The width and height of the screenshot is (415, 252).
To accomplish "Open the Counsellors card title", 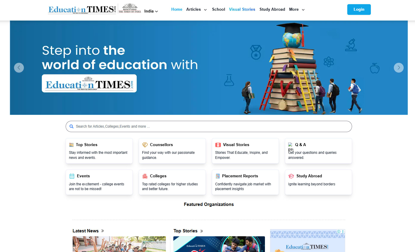I will (x=161, y=145).
